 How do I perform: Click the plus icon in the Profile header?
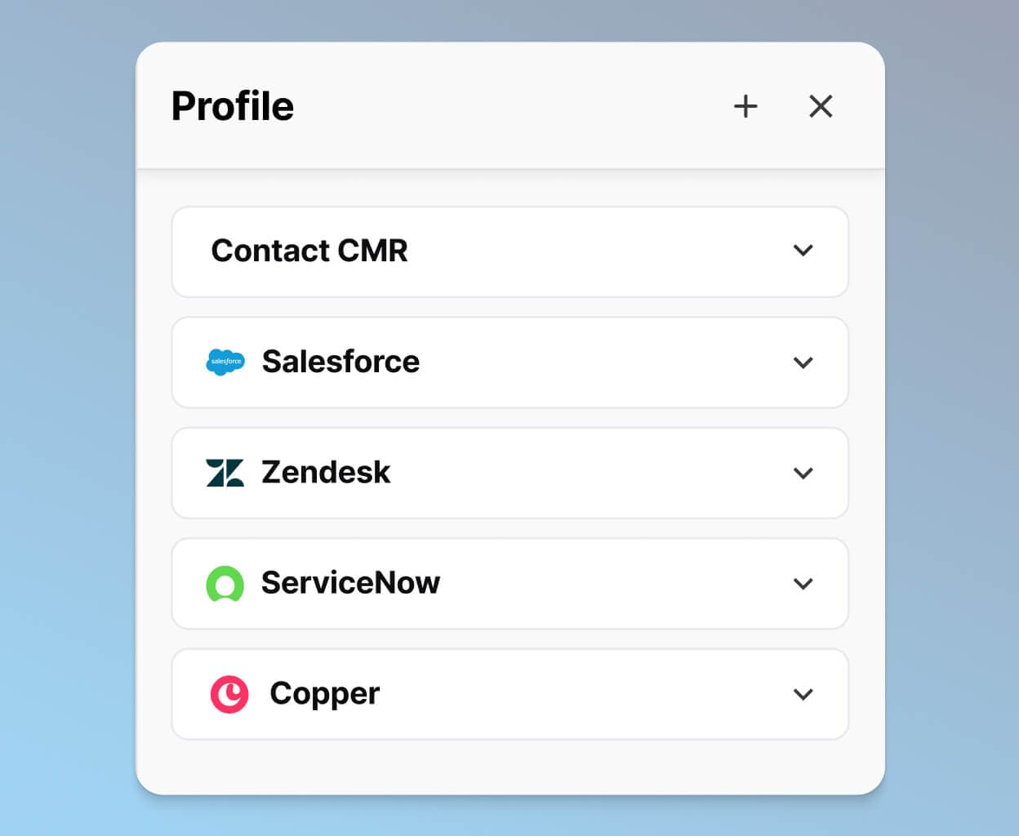point(745,105)
